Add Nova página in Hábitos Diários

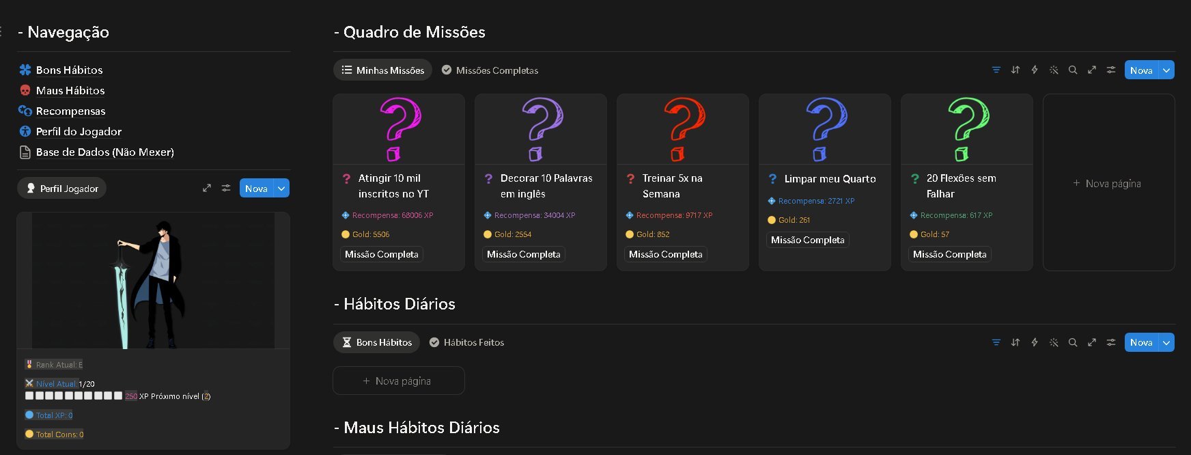399,381
